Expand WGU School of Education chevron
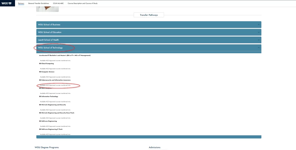The image size is (296, 150). 259,32
